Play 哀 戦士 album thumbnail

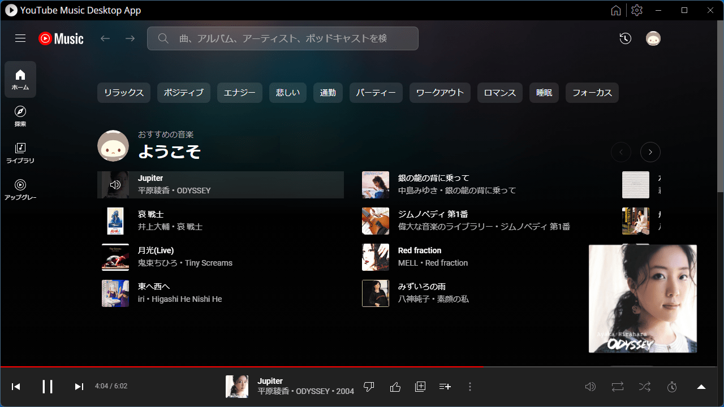(x=115, y=221)
